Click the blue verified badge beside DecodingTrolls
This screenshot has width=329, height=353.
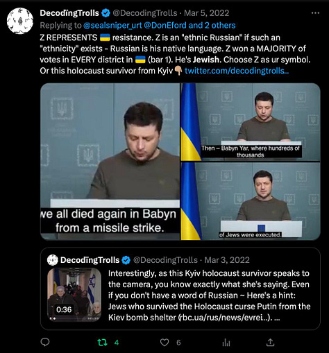106,13
